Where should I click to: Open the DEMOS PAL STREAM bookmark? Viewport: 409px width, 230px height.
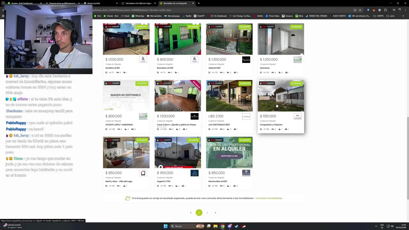tap(316, 16)
